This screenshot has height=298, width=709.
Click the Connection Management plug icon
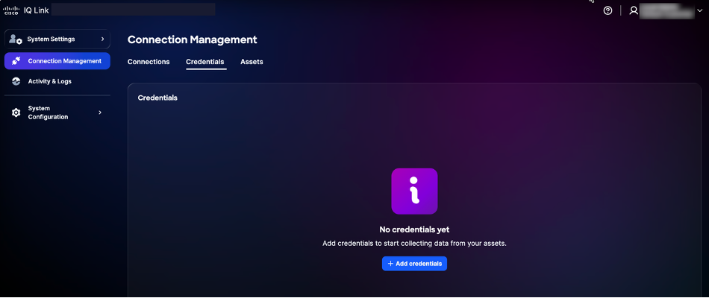coord(16,61)
